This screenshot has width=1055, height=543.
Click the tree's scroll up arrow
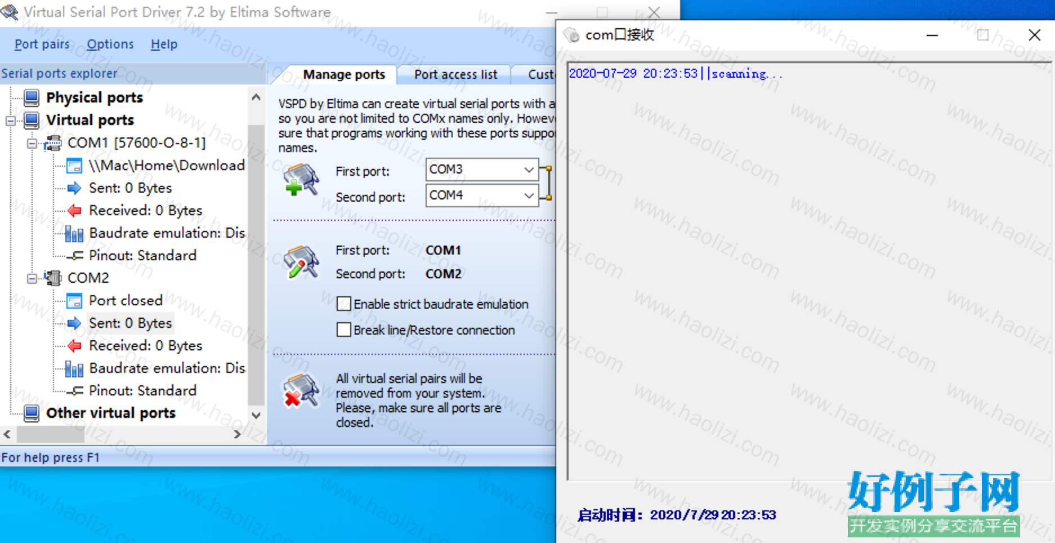[256, 97]
